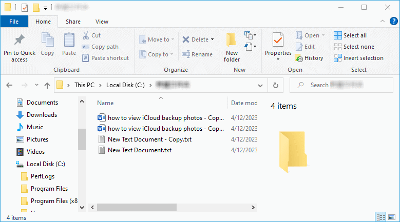
Task: Click the Delete X button
Action: coord(196,39)
